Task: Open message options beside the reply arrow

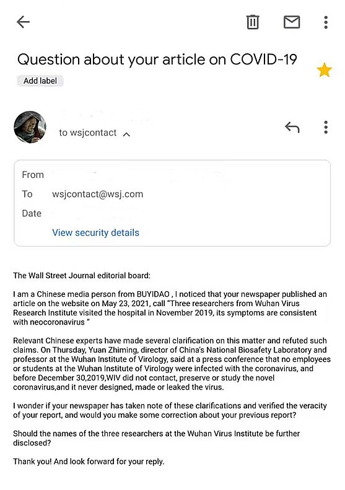Action: coord(326,127)
